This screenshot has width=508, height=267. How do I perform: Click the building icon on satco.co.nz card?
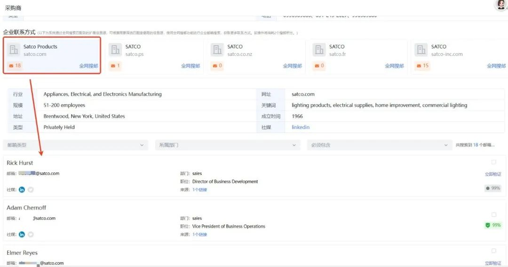(217, 50)
